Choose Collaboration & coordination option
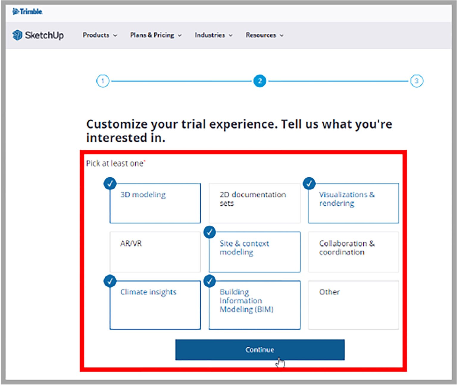This screenshot has width=457, height=385. point(353,252)
